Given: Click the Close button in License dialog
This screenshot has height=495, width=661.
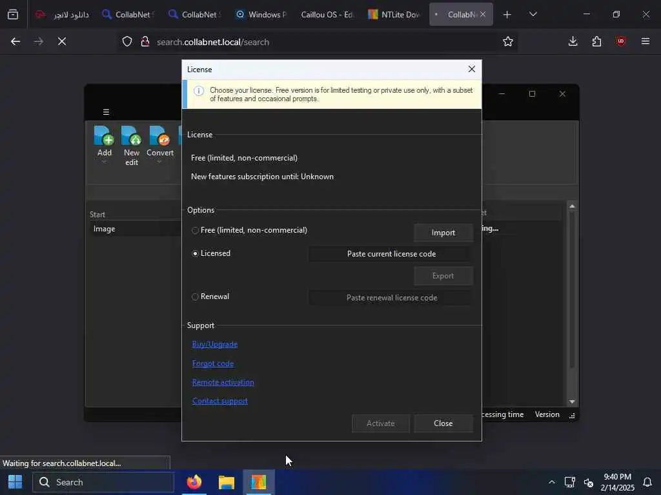Looking at the screenshot, I should click(443, 423).
